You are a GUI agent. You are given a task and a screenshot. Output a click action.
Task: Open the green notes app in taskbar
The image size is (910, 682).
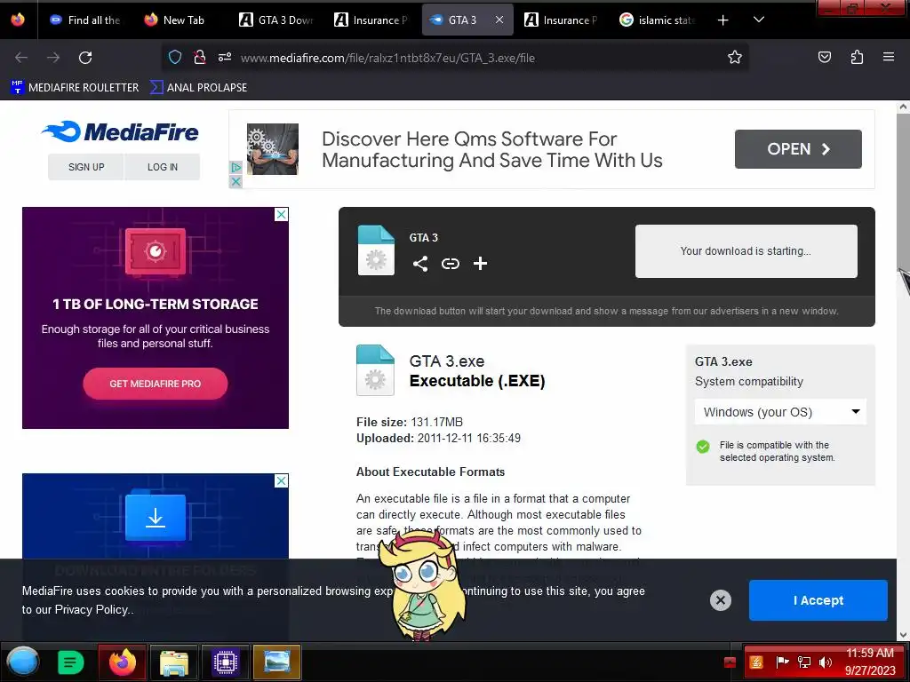click(71, 662)
